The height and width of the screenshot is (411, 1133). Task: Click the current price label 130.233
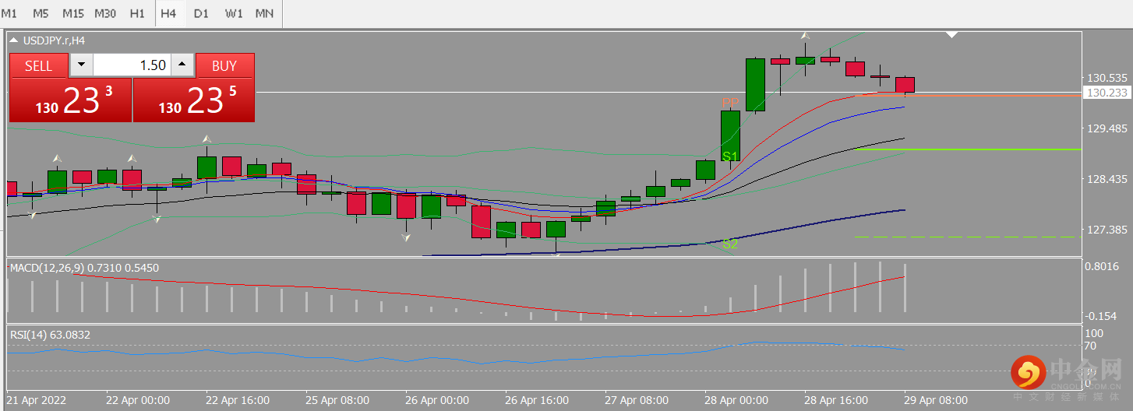[x=1107, y=93]
